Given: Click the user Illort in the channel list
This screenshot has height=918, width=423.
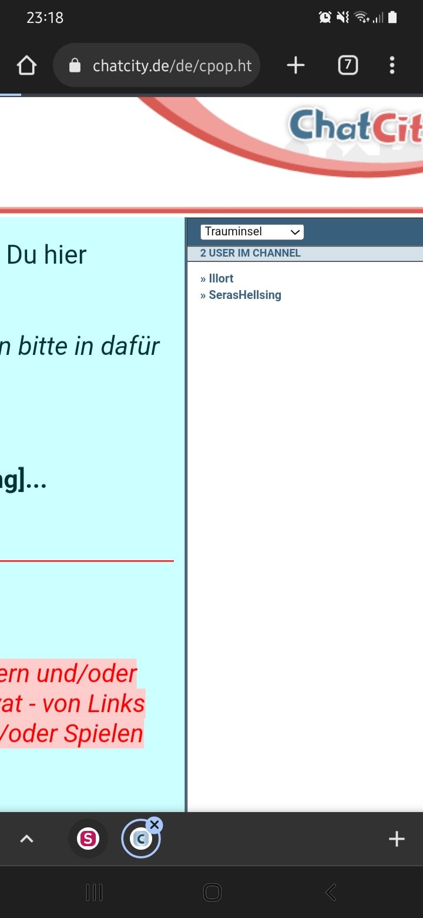Looking at the screenshot, I should [221, 278].
